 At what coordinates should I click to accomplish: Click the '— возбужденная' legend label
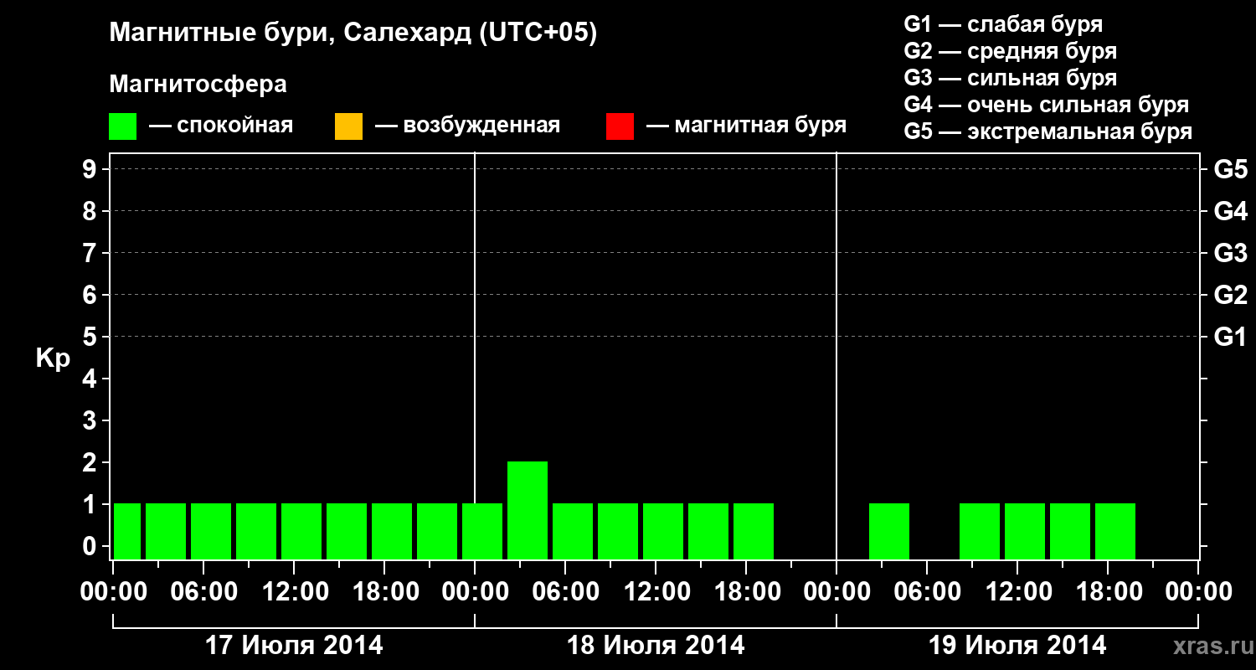pyautogui.click(x=467, y=126)
